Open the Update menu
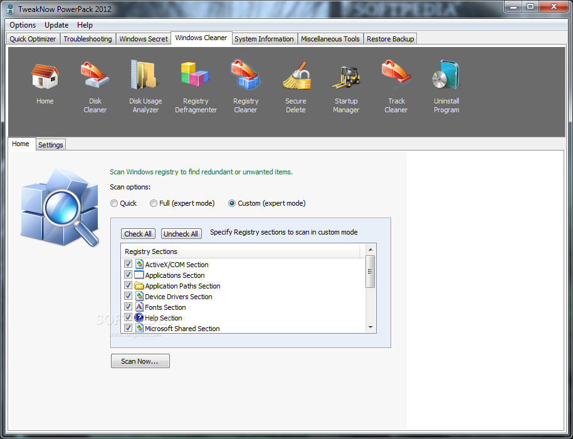 56,25
